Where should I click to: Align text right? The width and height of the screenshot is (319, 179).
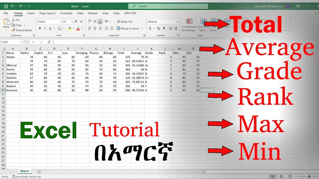[100, 28]
